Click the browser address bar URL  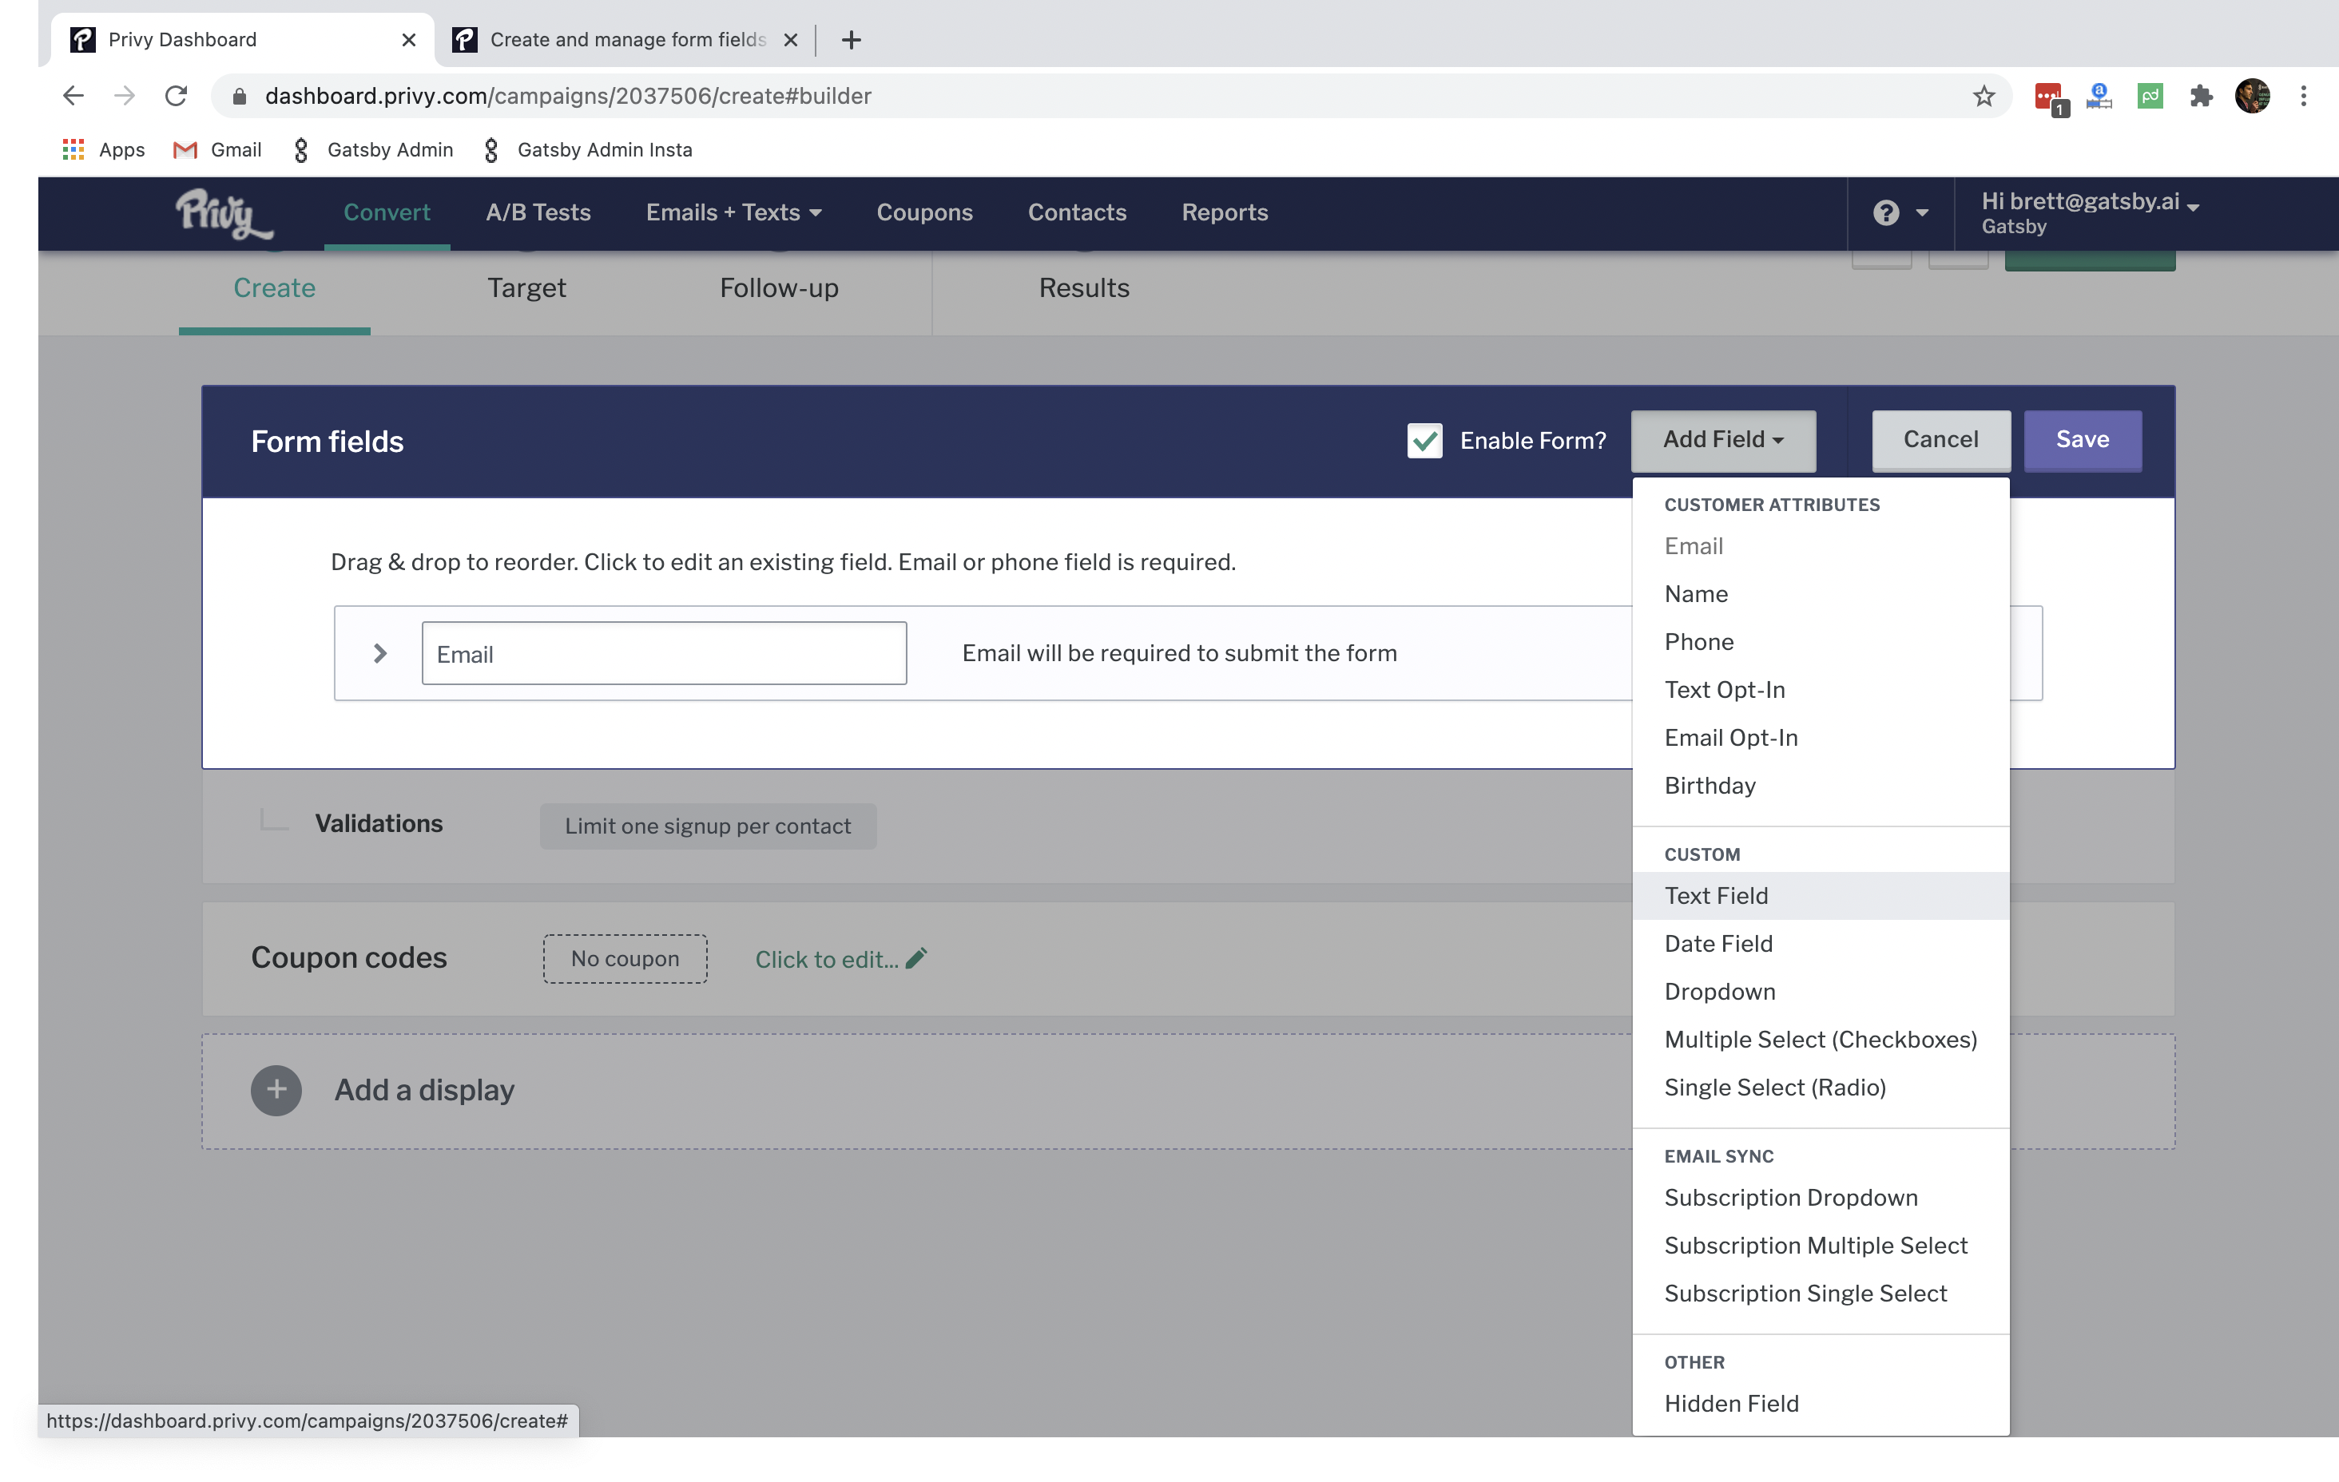[x=568, y=95]
